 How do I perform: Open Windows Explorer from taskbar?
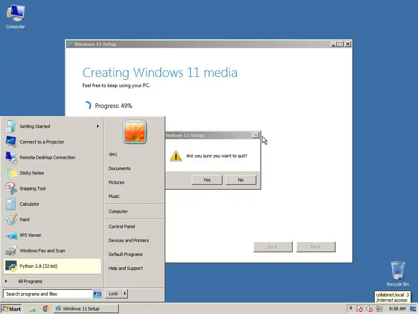(x=32, y=309)
